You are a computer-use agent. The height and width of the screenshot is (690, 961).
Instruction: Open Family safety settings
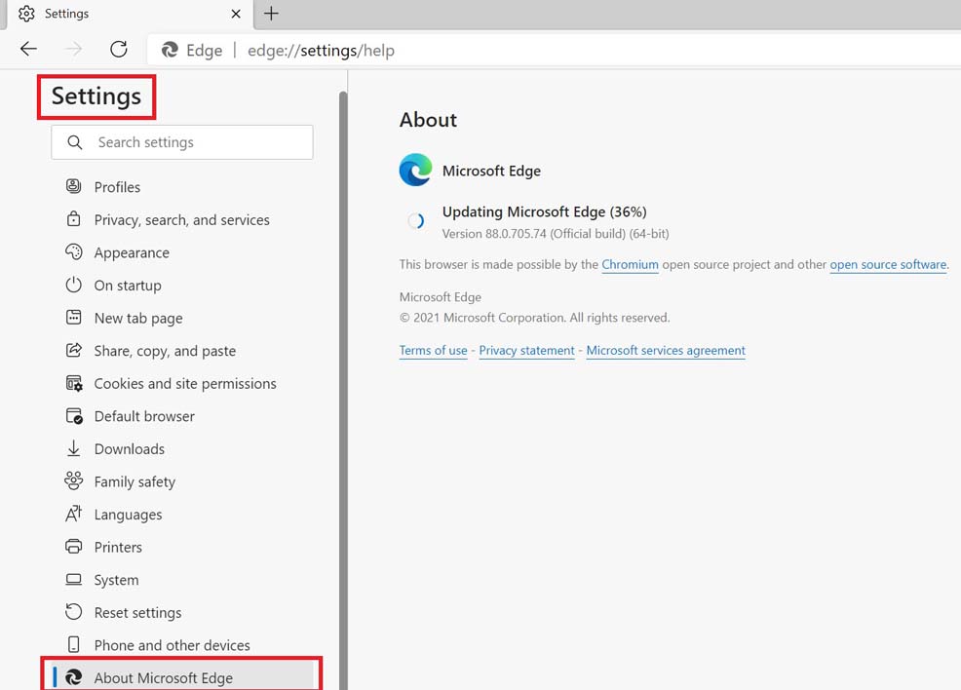pos(133,481)
